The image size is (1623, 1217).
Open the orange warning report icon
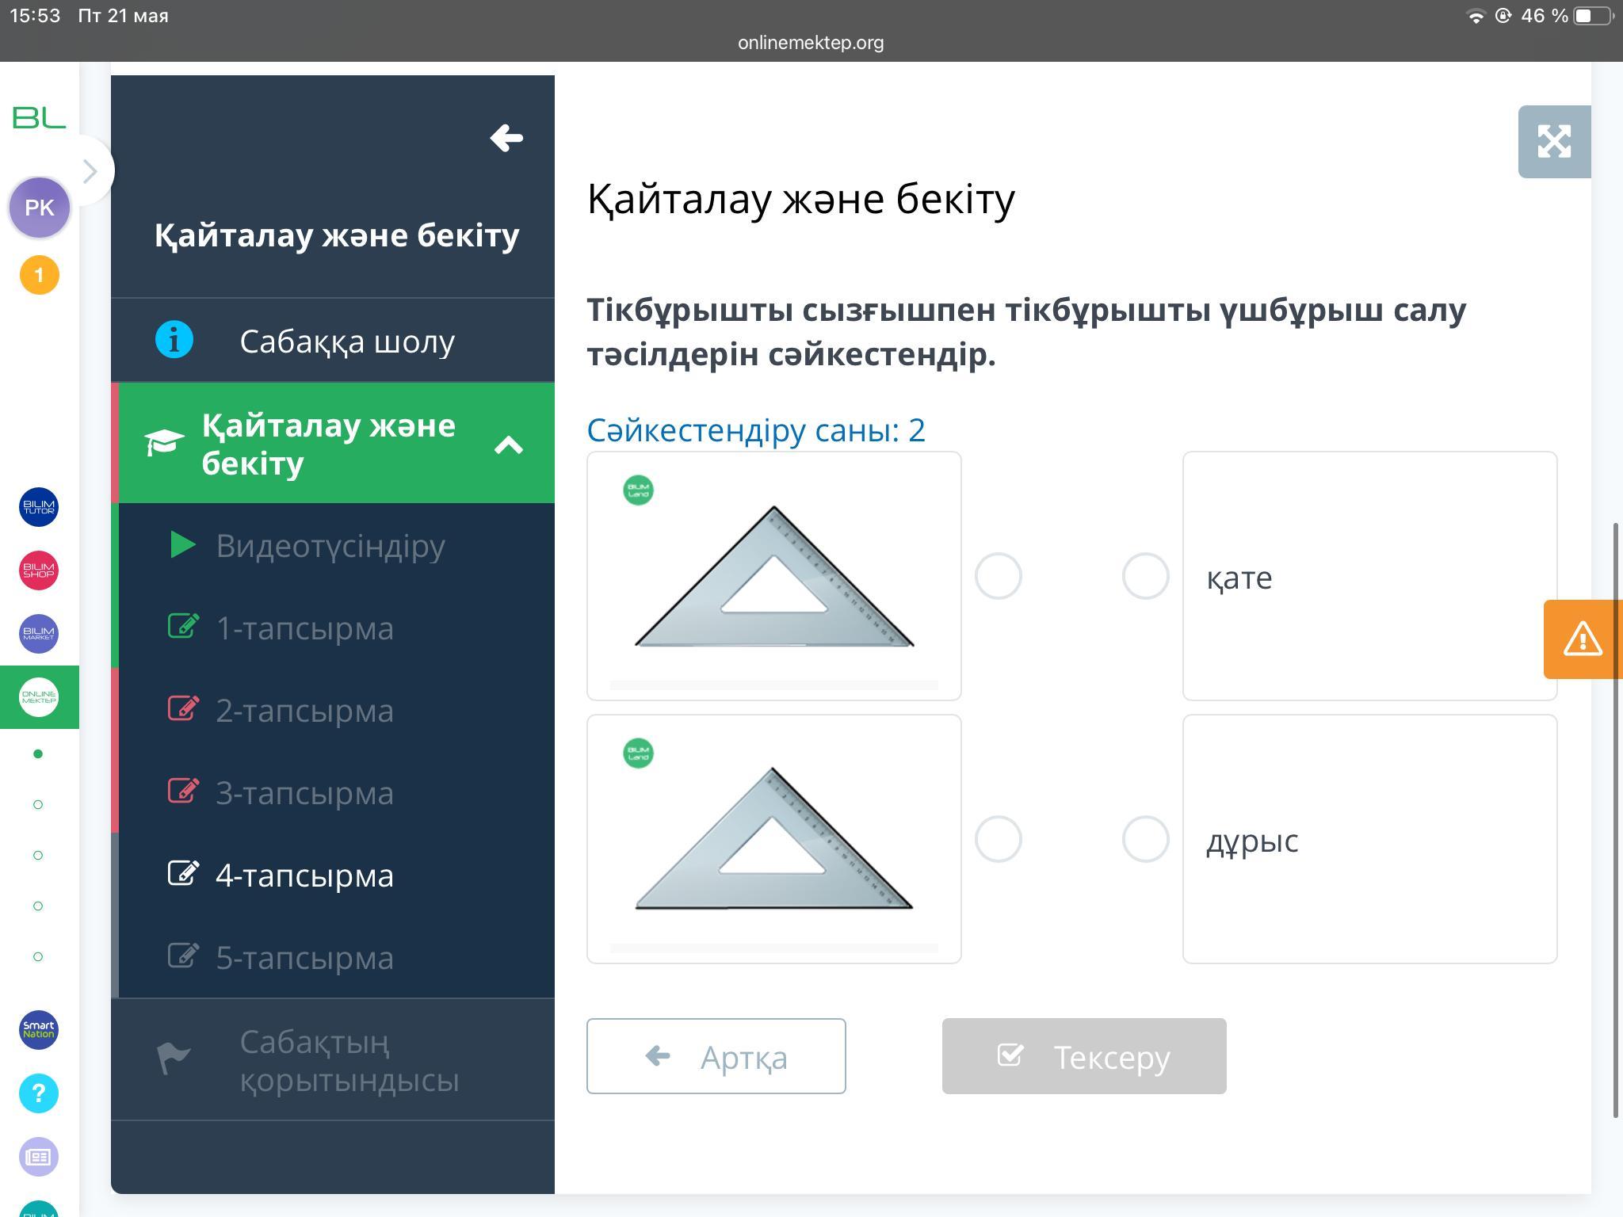(x=1583, y=639)
